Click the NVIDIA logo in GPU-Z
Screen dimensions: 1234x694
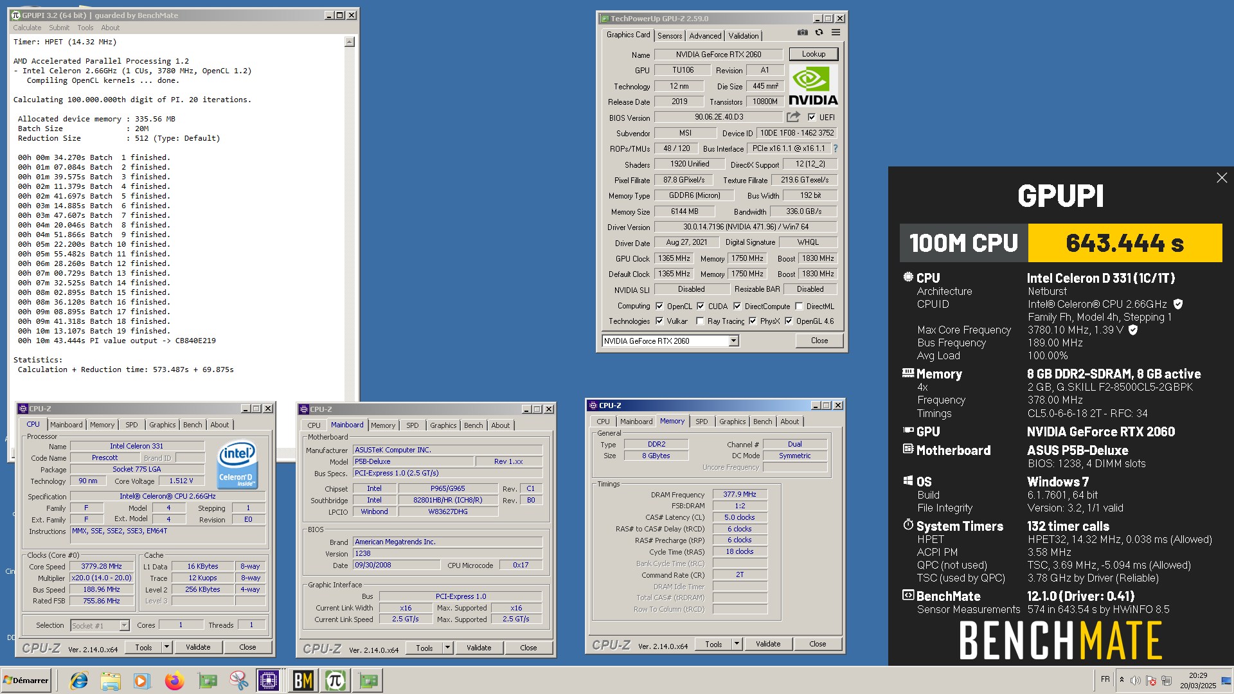point(813,85)
